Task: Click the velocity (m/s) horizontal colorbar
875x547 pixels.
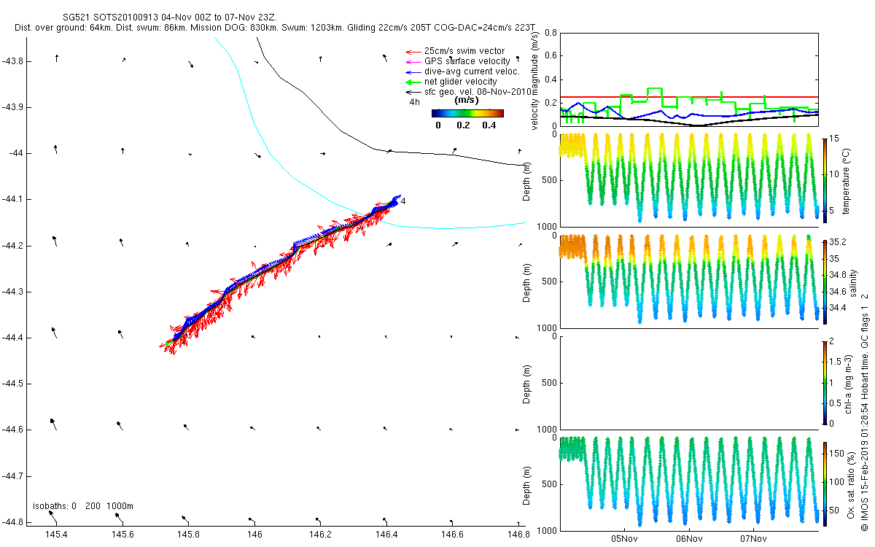Action: pyautogui.click(x=467, y=113)
